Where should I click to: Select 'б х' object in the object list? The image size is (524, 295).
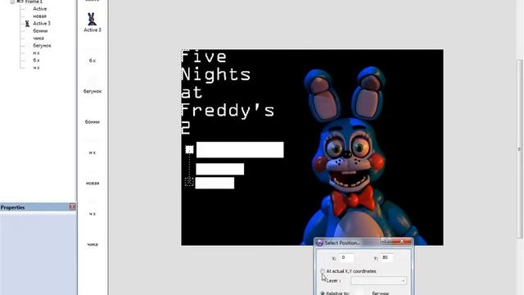(x=93, y=61)
